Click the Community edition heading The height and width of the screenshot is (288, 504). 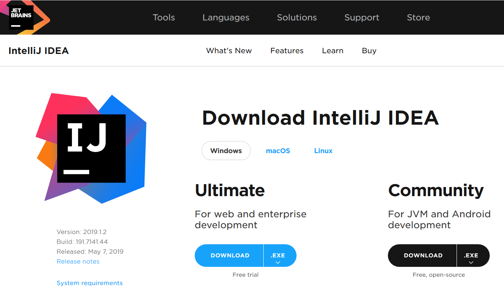pyautogui.click(x=436, y=191)
